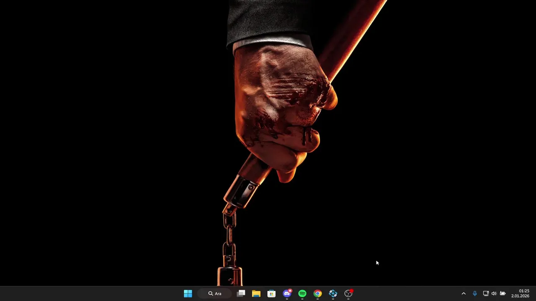Open the Microsoft Store taskbar icon

(x=271, y=293)
